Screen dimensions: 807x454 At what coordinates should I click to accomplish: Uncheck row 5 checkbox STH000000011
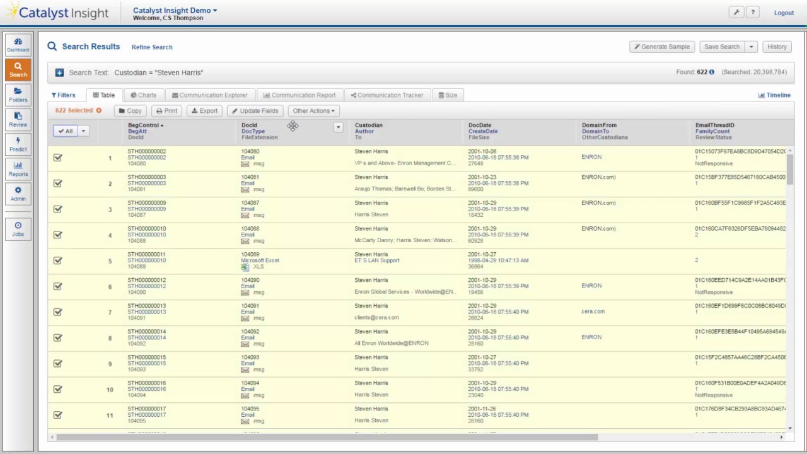click(58, 260)
